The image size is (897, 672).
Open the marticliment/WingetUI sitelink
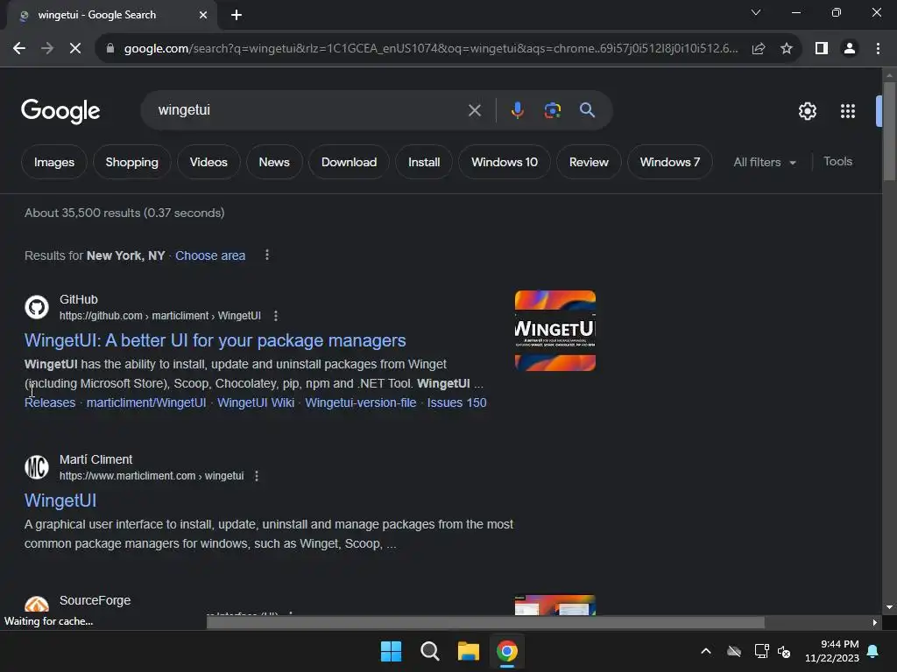146,402
